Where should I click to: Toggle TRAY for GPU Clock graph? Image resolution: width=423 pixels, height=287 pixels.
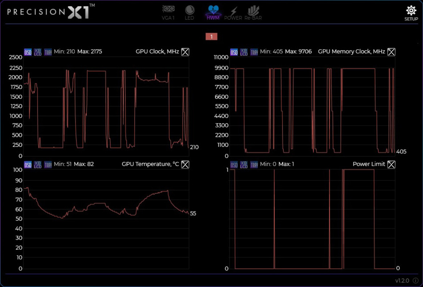click(48, 52)
